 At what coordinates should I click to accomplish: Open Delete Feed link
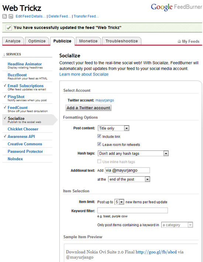point(59,16)
